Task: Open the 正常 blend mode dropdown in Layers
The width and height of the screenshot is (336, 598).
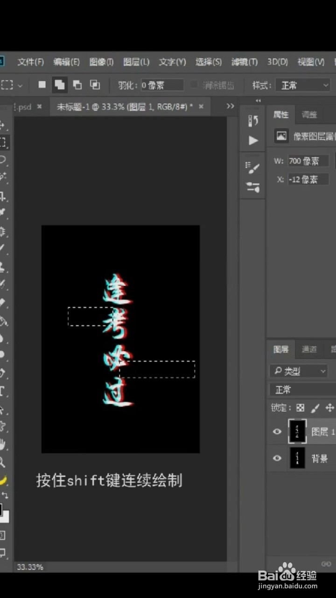Action: click(302, 390)
